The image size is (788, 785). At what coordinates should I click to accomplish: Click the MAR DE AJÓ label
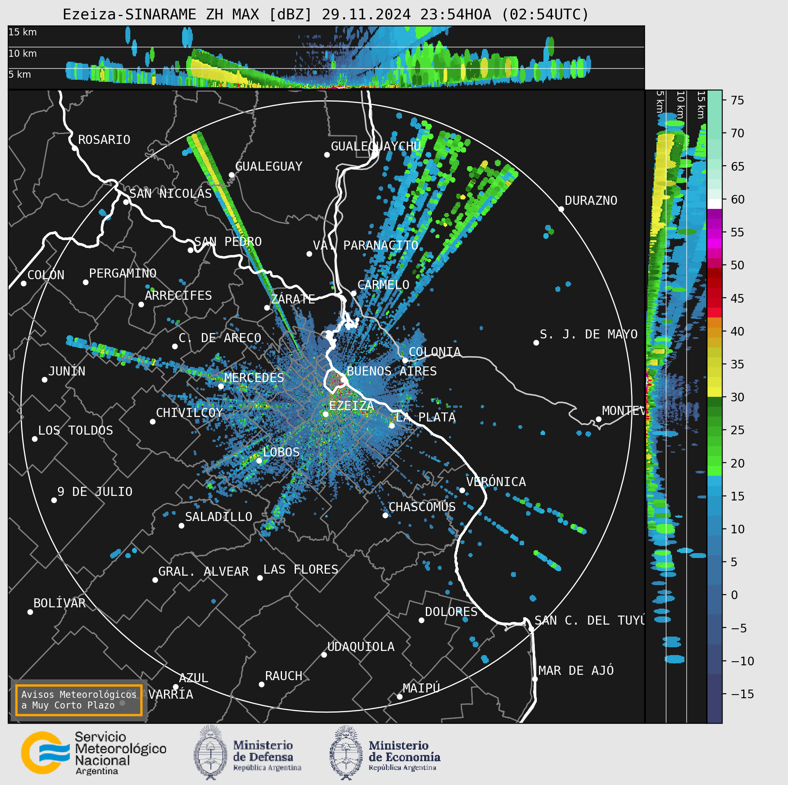point(575,670)
